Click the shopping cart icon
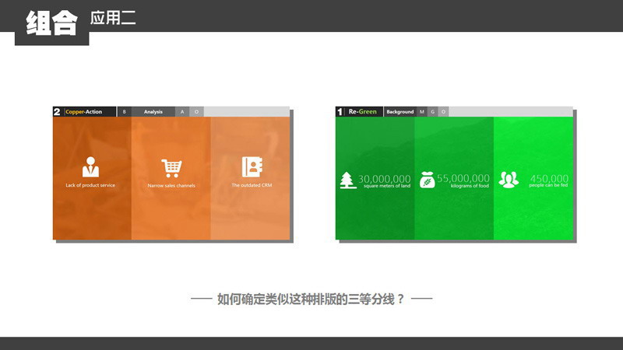623x350 pixels. [171, 168]
